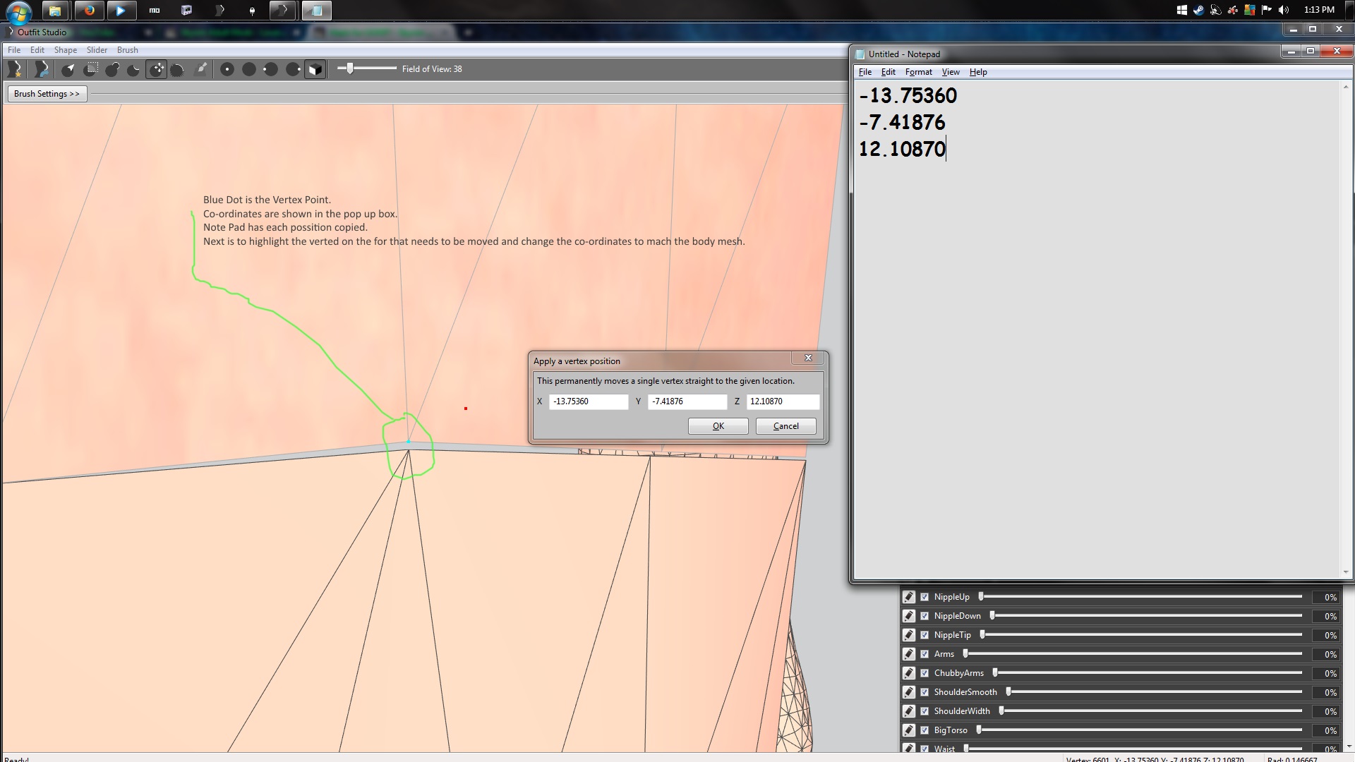Uncheck the Arms slider checkbox
The height and width of the screenshot is (762, 1355).
coord(925,654)
